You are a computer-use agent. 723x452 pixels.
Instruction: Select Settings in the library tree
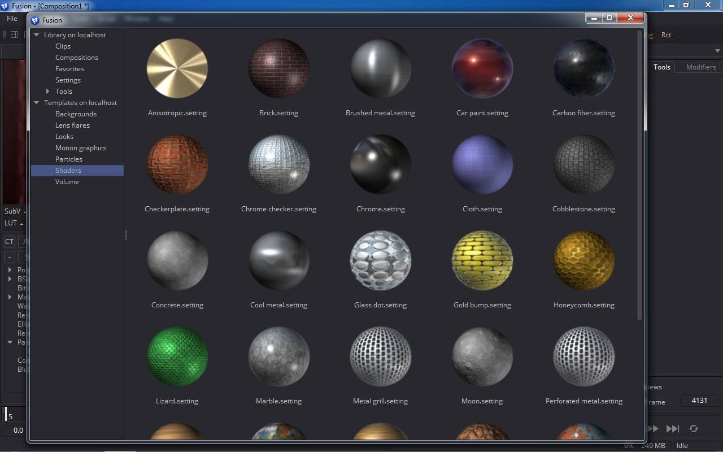point(68,80)
